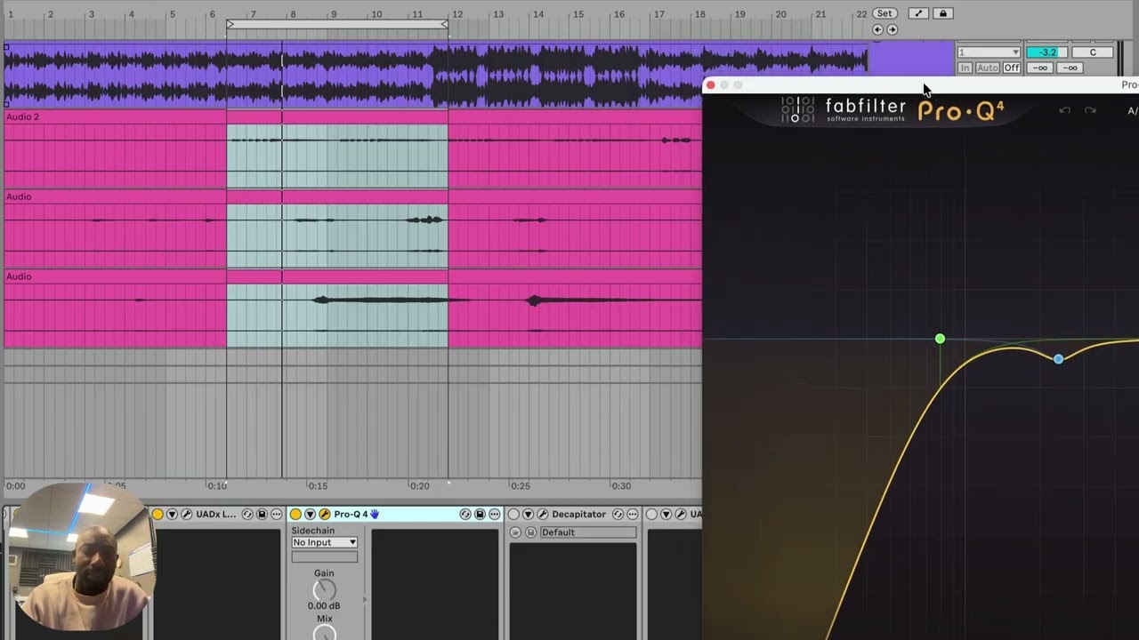
Task: Click the Pro-Q 4 Mix knob
Action: point(324,633)
